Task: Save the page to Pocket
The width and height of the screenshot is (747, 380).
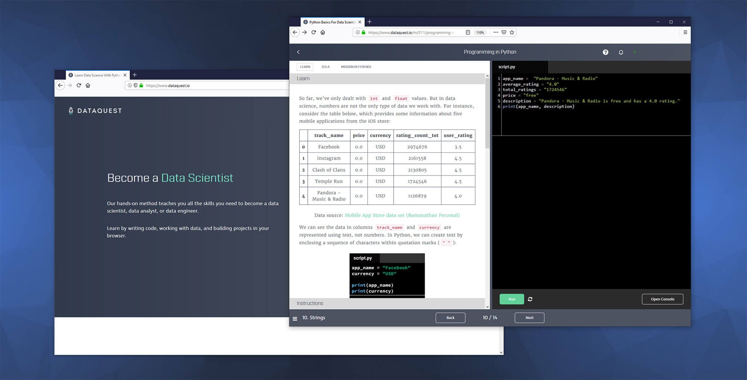Action: pos(504,32)
